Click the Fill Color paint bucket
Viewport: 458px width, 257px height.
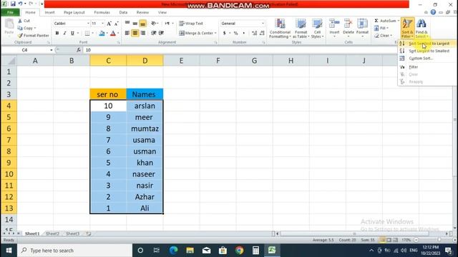(102, 34)
